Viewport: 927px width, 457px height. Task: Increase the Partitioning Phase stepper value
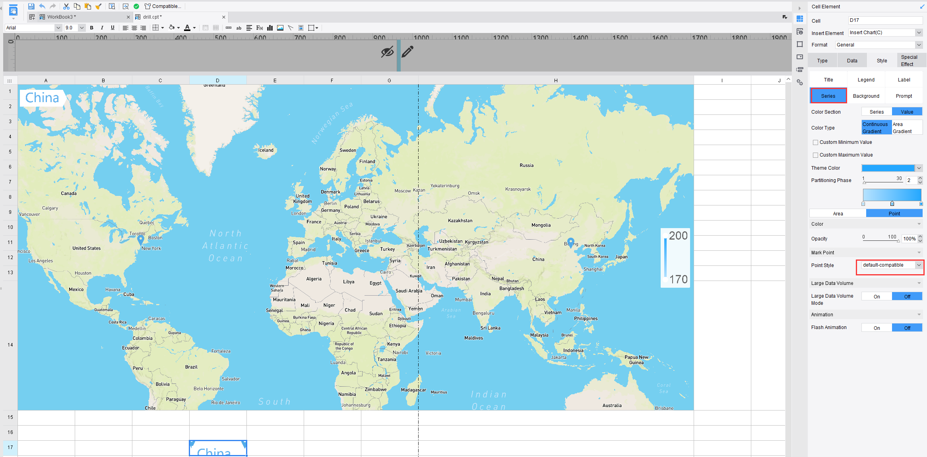(x=920, y=178)
